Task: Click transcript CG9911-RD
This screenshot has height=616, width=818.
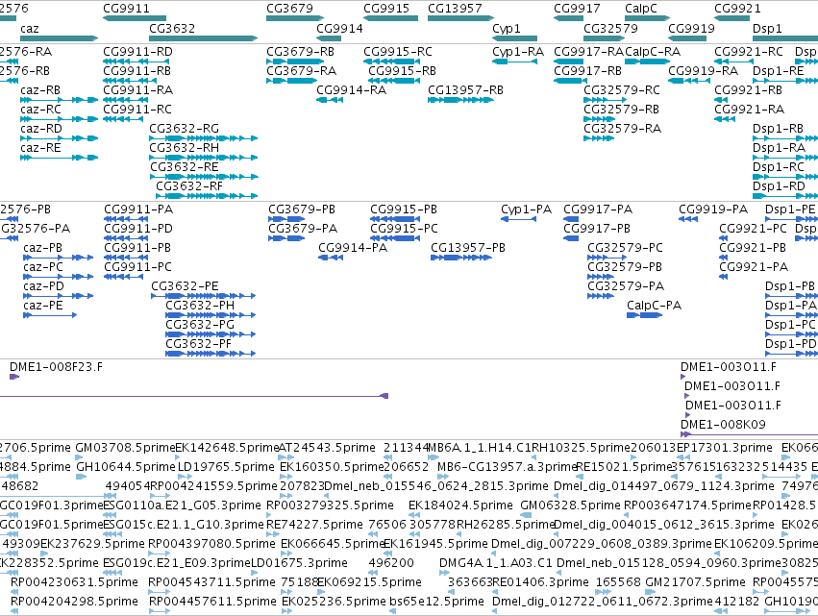Action: point(137,52)
